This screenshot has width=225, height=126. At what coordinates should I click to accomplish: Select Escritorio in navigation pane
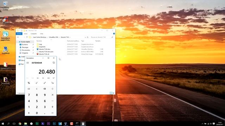click(25, 44)
